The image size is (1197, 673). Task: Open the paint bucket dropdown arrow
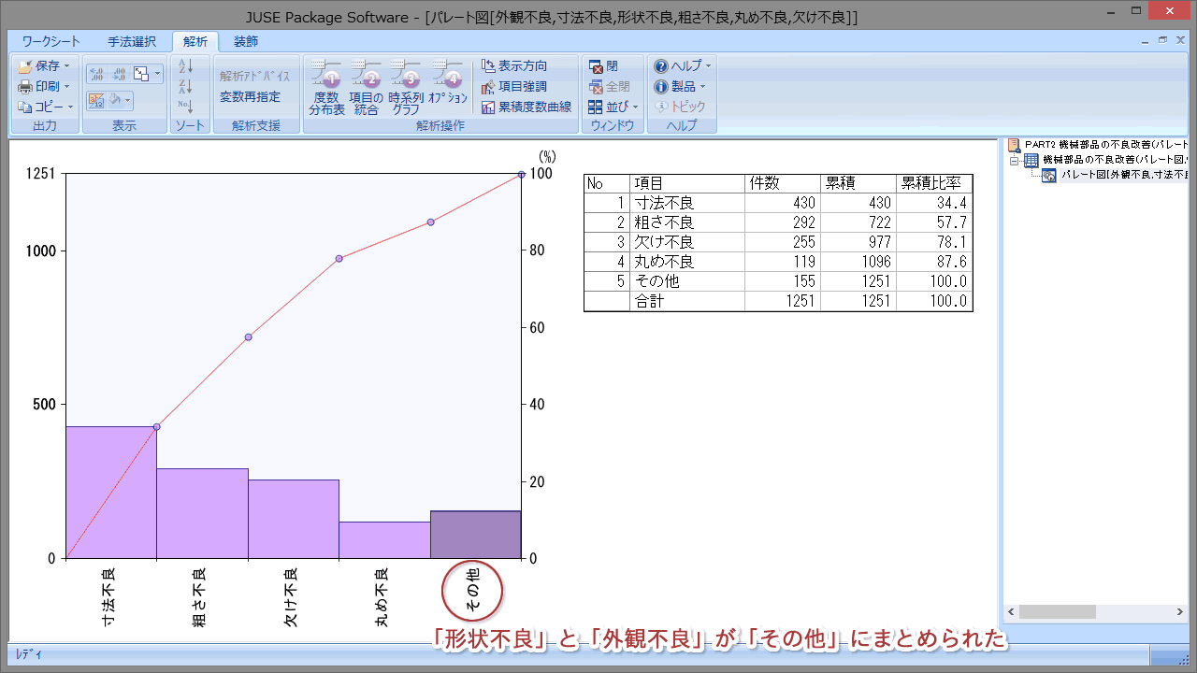coord(128,99)
